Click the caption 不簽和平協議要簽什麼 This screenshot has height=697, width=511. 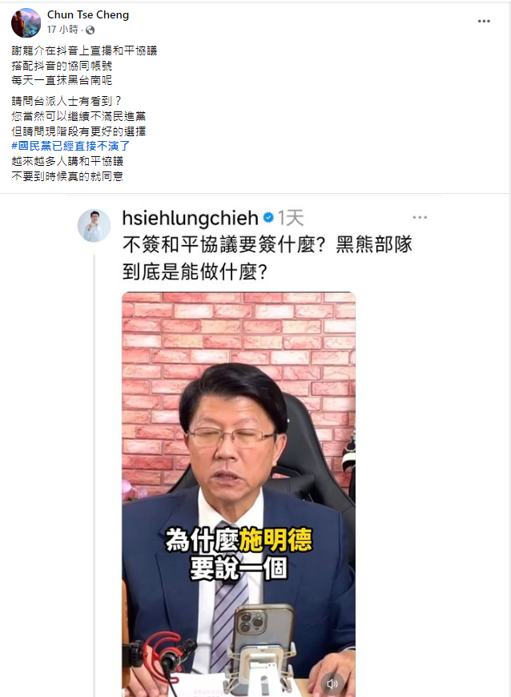224,245
